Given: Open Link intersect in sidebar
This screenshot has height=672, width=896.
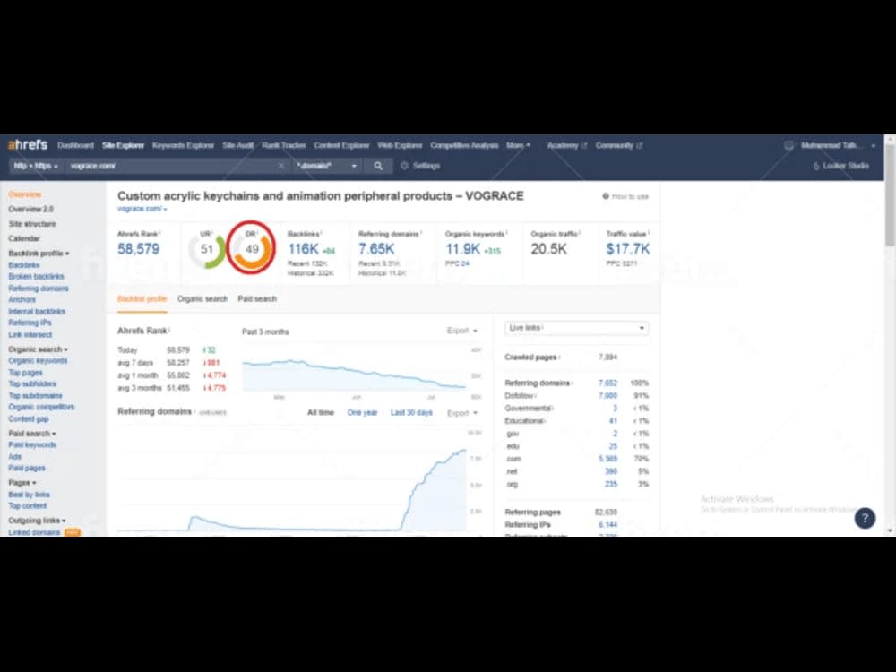Looking at the screenshot, I should 30,334.
